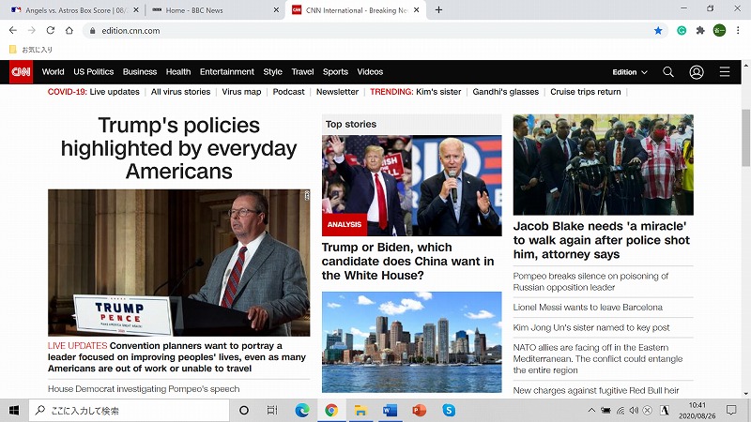This screenshot has width=751, height=422.
Task: Click the Windows Start button
Action: click(x=14, y=411)
